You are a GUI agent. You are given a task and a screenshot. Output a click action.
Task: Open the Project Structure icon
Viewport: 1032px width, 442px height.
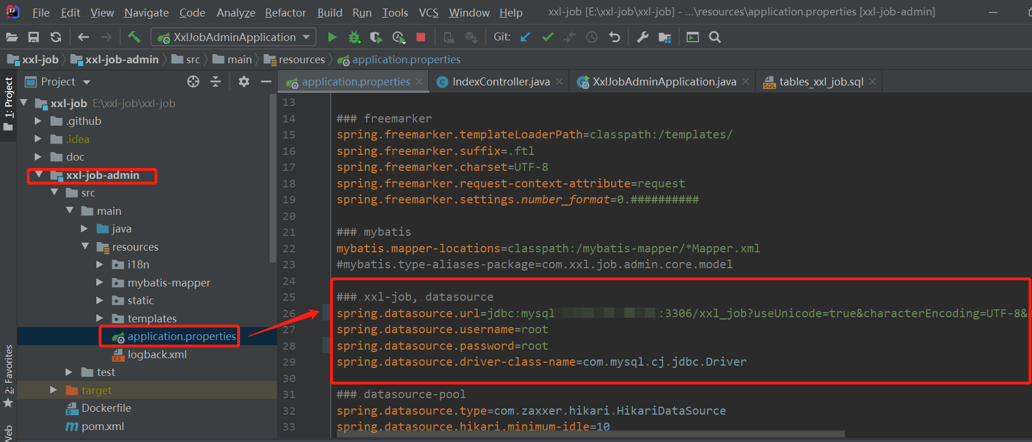coord(665,38)
